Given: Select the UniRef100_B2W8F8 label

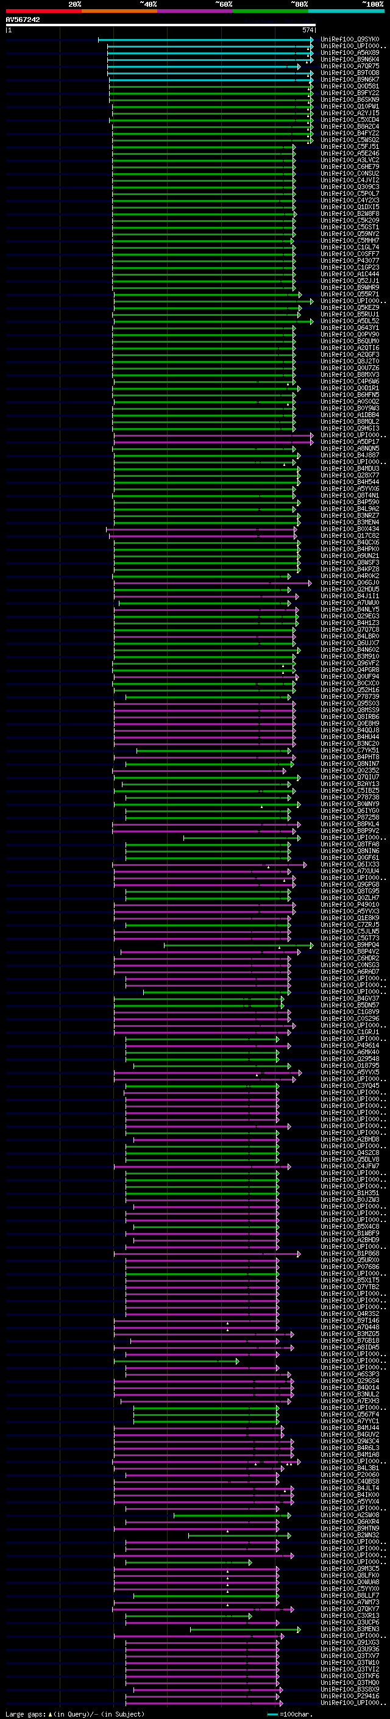Looking at the screenshot, I should (x=350, y=213).
